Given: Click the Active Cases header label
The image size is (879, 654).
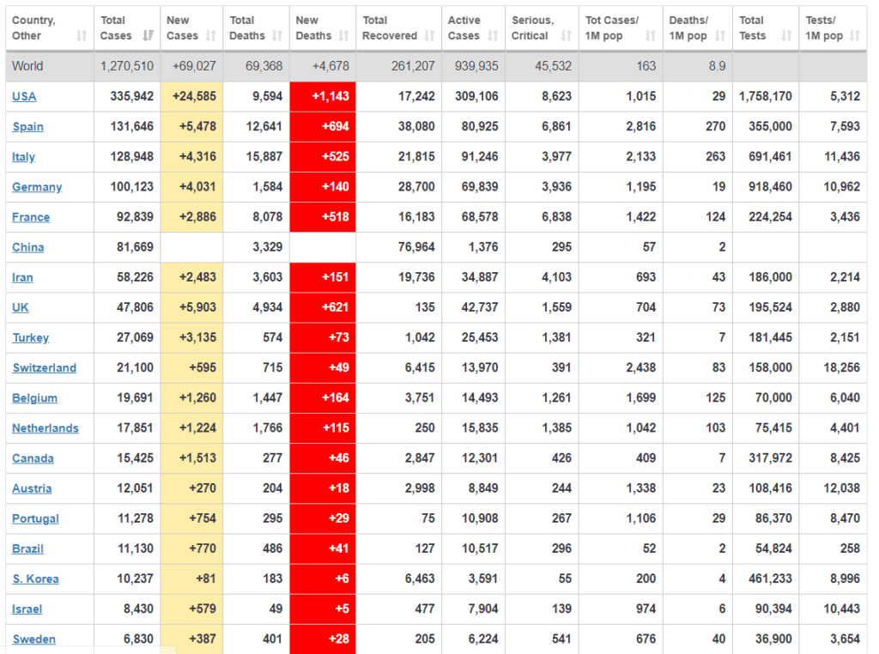Looking at the screenshot, I should (x=464, y=28).
